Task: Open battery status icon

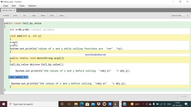Action: pyautogui.click(x=157, y=104)
